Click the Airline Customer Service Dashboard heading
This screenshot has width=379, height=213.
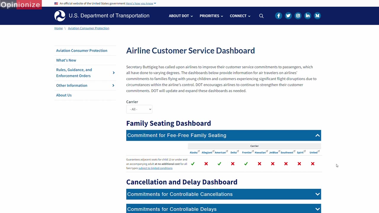(190, 51)
